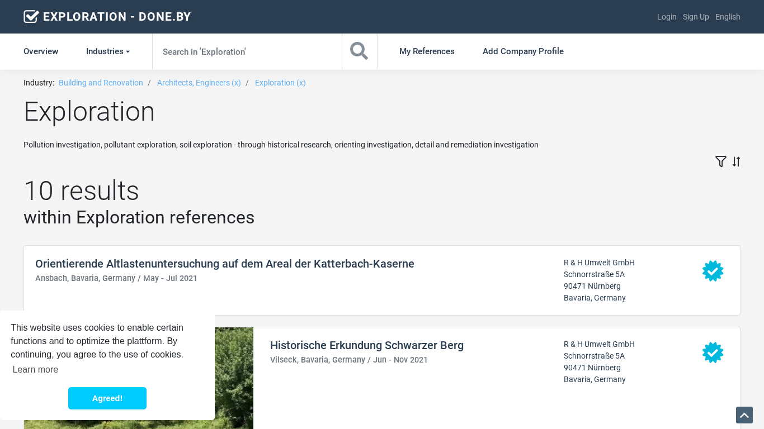Click the magnifying glass search icon

click(x=359, y=51)
